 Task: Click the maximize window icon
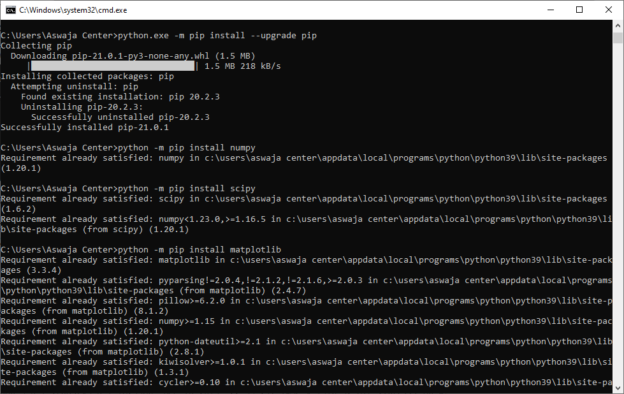coord(579,10)
